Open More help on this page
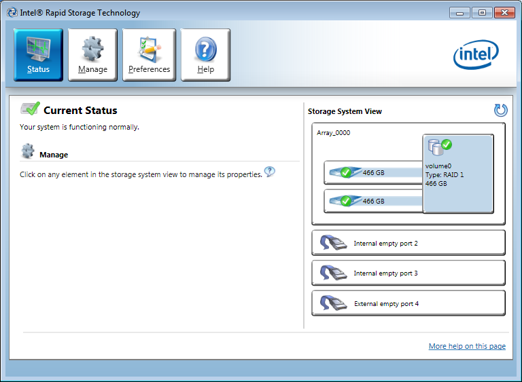The height and width of the screenshot is (382, 522). (467, 346)
